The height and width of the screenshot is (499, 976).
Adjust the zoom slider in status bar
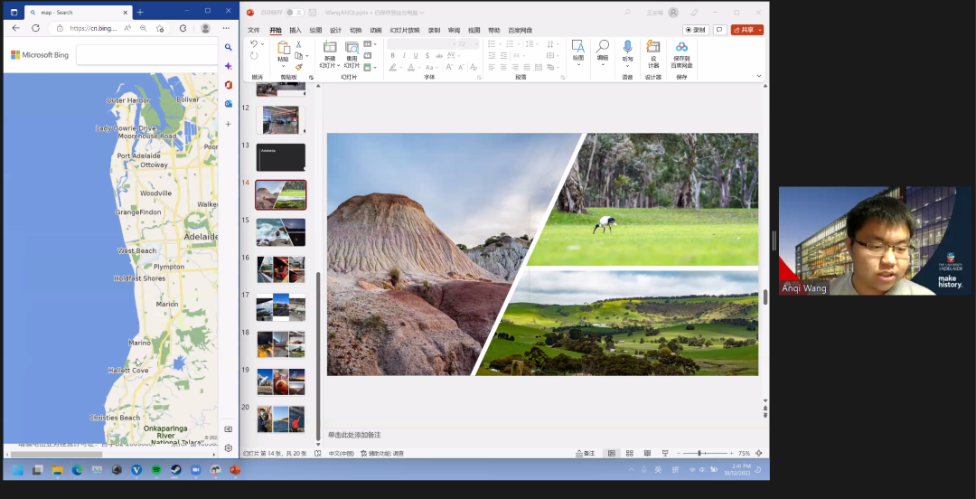[x=699, y=453]
